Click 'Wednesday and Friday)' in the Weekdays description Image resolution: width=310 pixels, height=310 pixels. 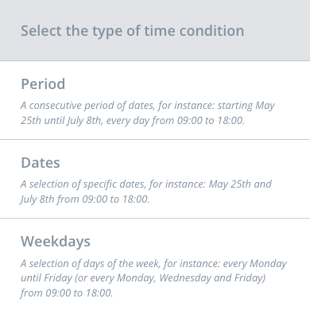pos(212,278)
